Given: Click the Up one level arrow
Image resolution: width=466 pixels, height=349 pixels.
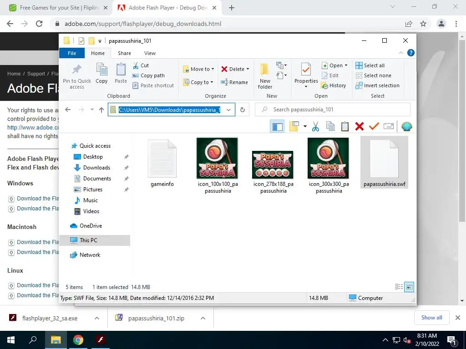Looking at the screenshot, I should point(101,110).
